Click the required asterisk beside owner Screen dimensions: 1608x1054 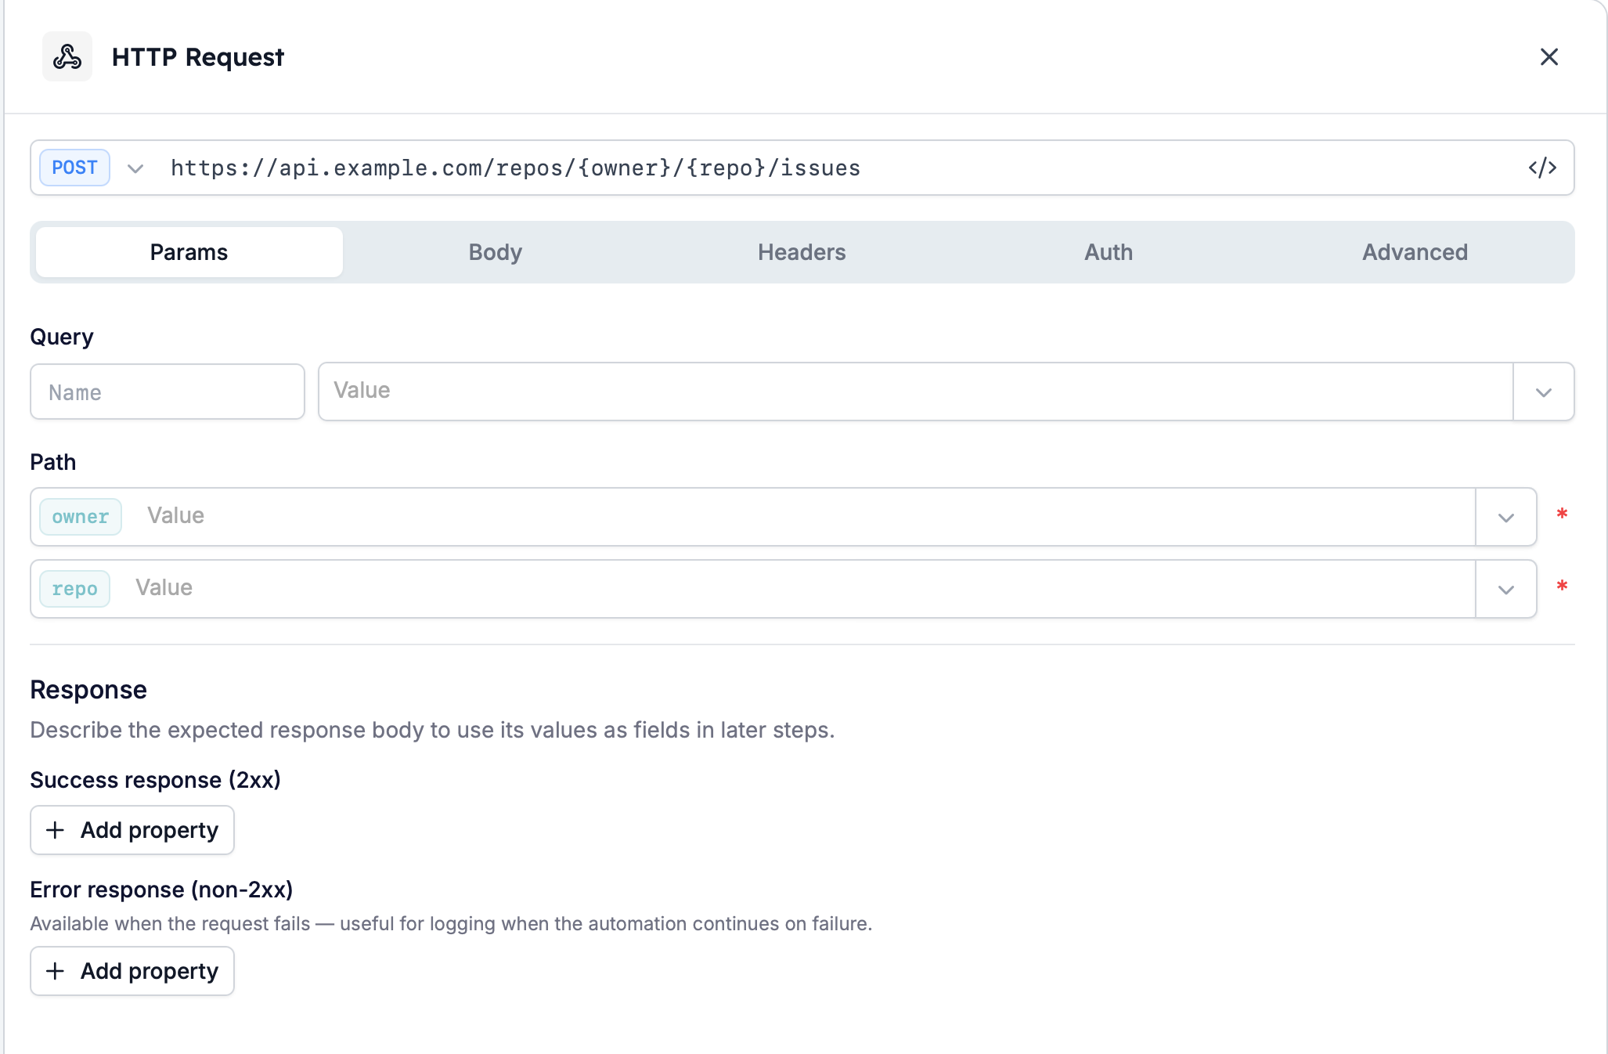1562,514
